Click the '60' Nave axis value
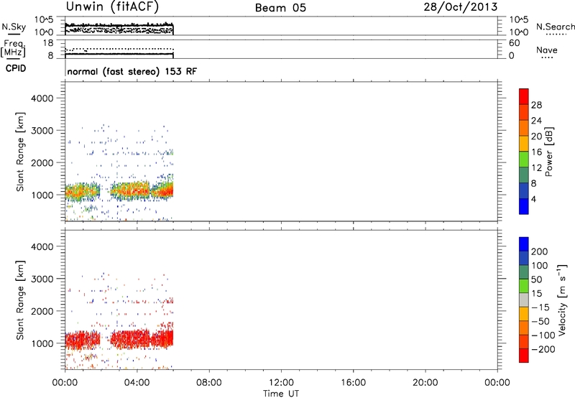This screenshot has width=575, height=398. [514, 43]
